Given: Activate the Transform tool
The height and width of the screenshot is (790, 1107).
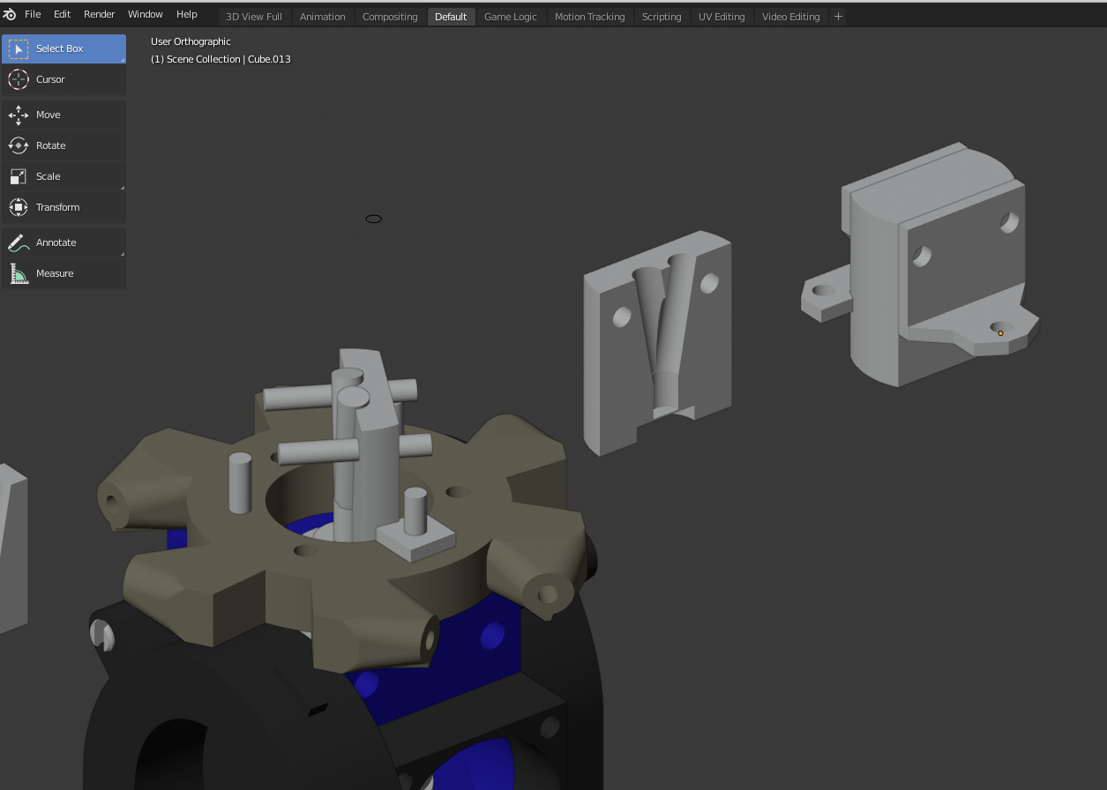Looking at the screenshot, I should [x=63, y=207].
